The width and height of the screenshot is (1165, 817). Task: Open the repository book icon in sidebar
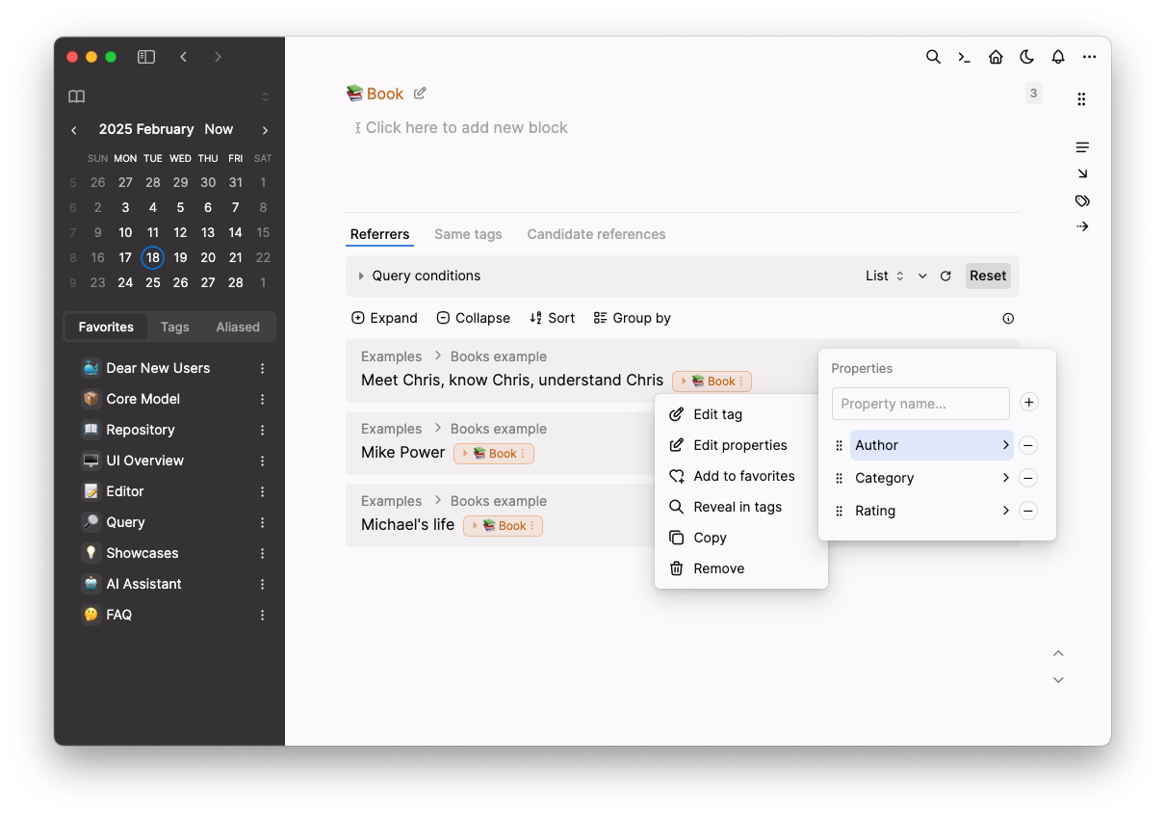click(x=77, y=96)
